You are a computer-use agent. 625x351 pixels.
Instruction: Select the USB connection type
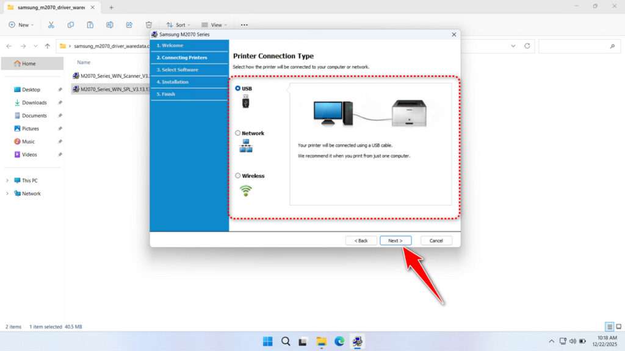[x=238, y=87]
